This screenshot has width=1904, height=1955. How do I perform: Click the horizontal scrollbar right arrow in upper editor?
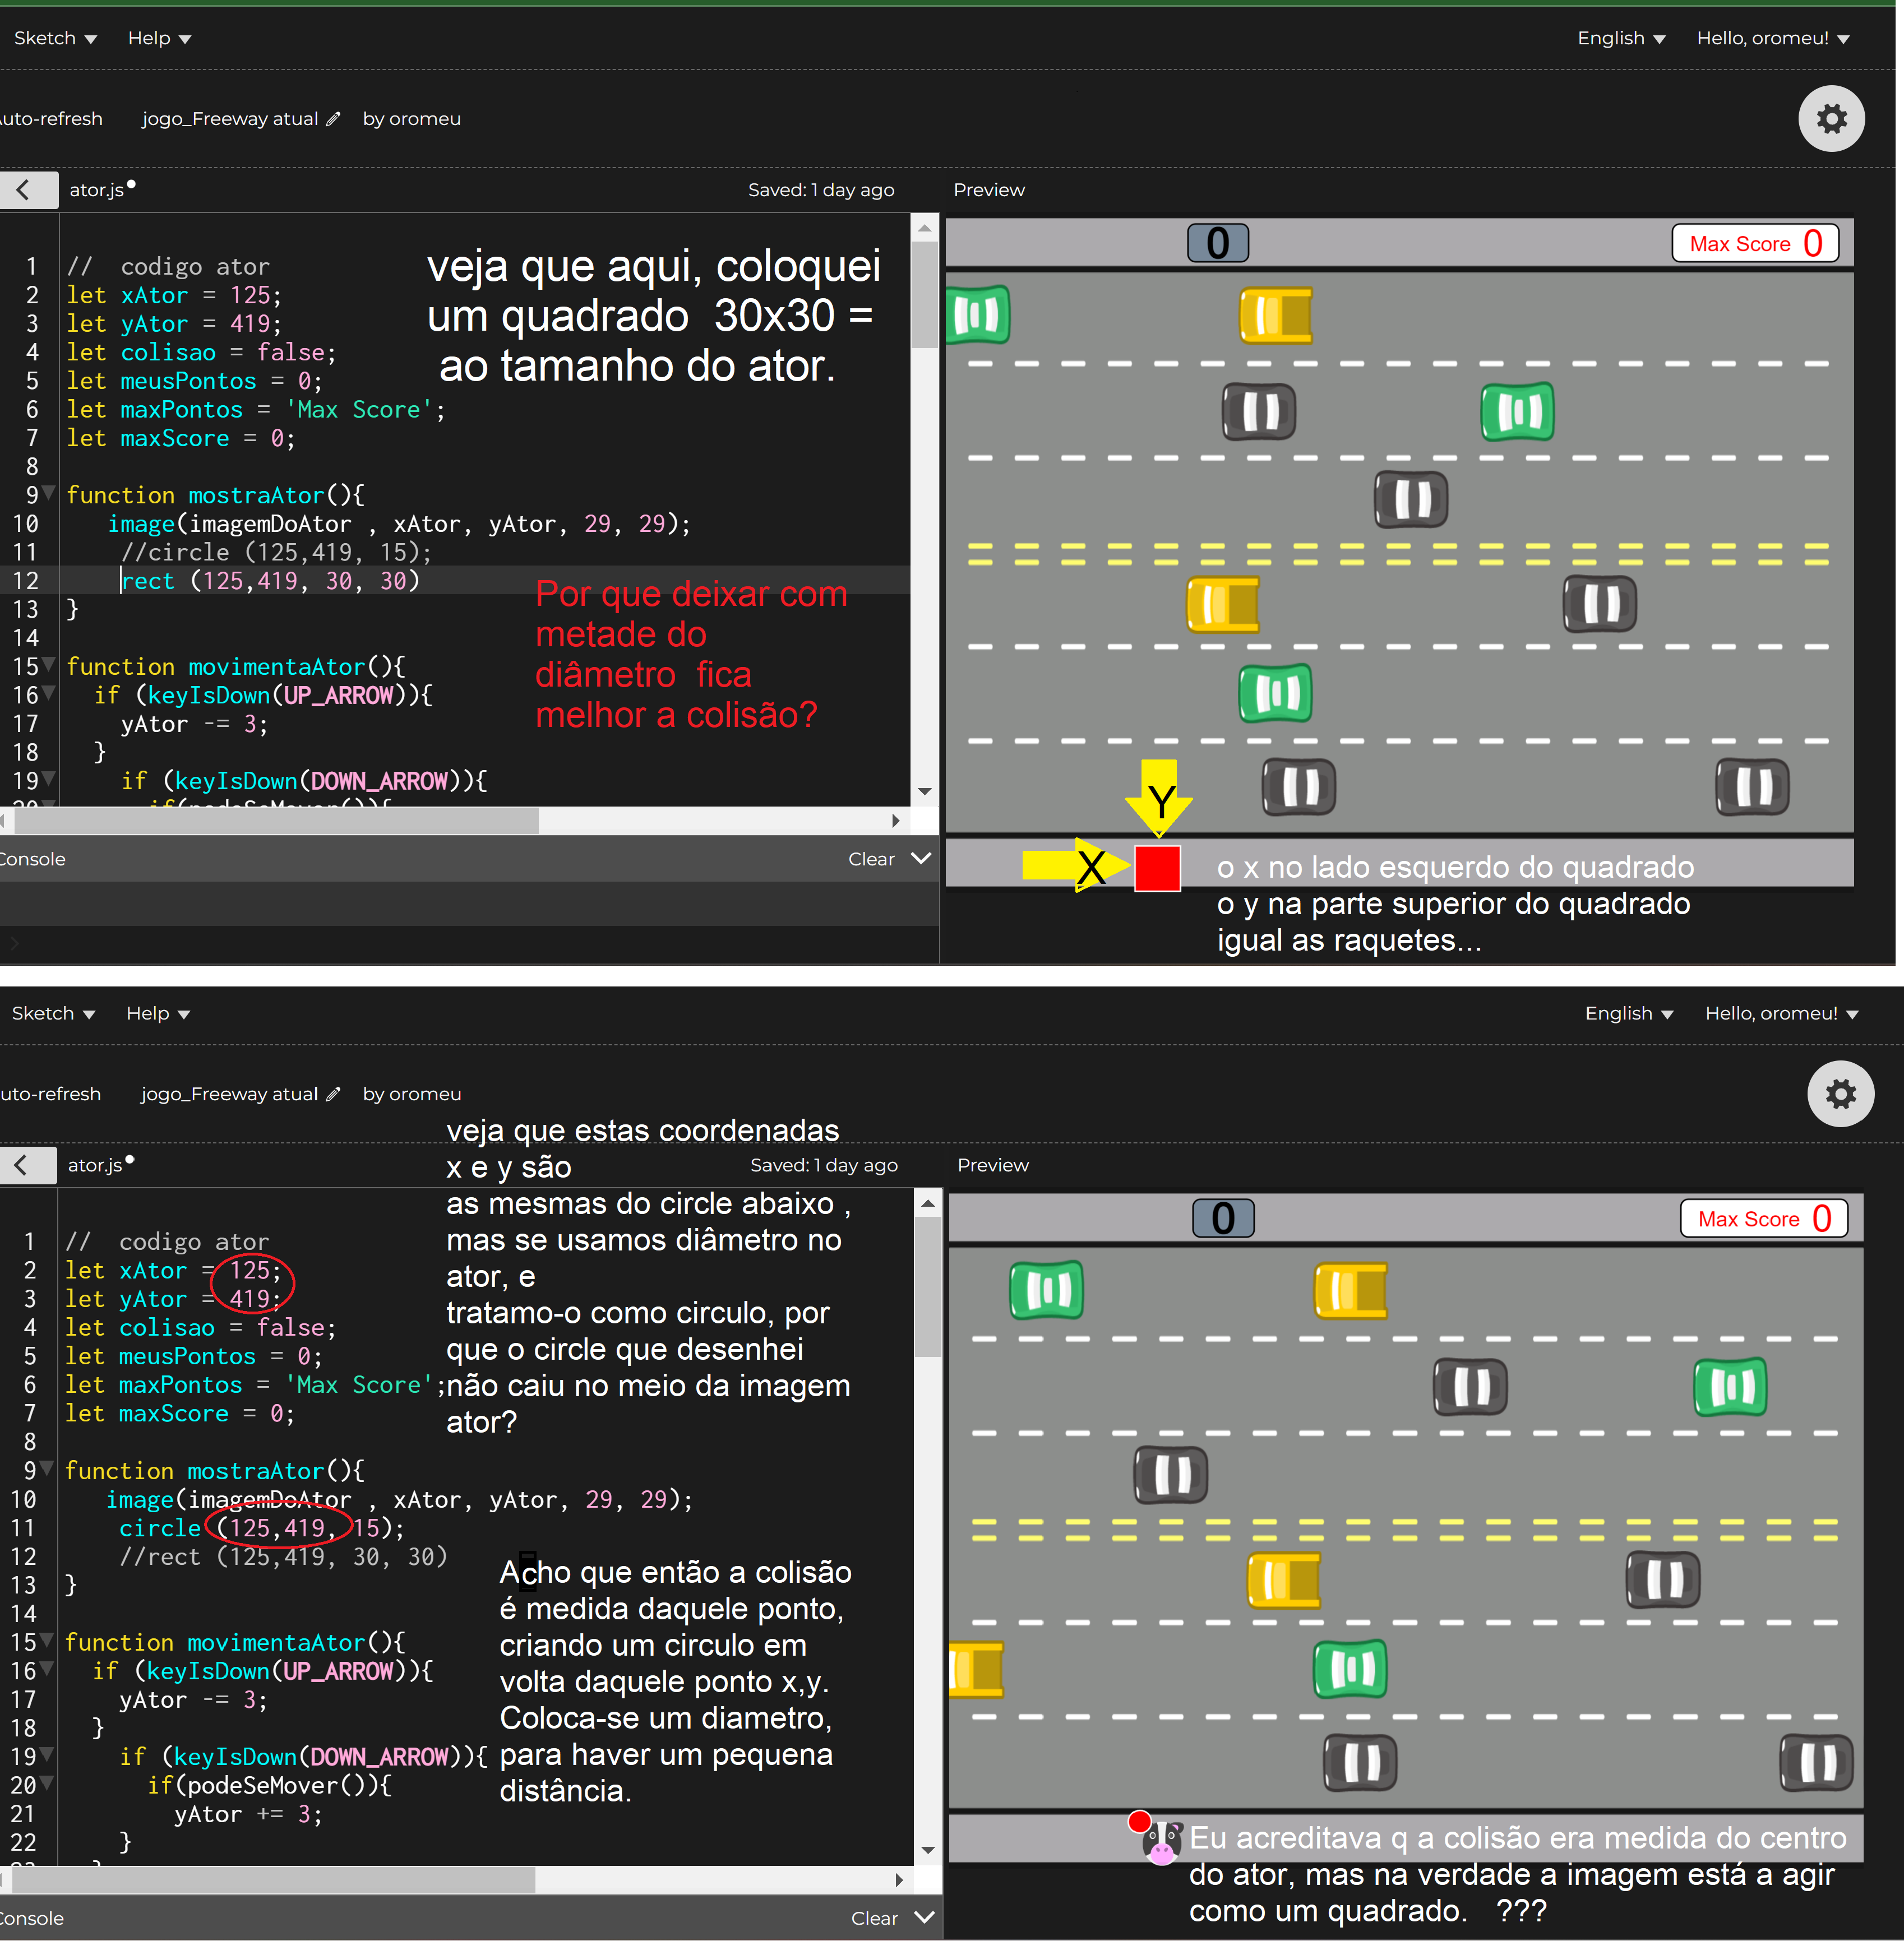(x=896, y=821)
